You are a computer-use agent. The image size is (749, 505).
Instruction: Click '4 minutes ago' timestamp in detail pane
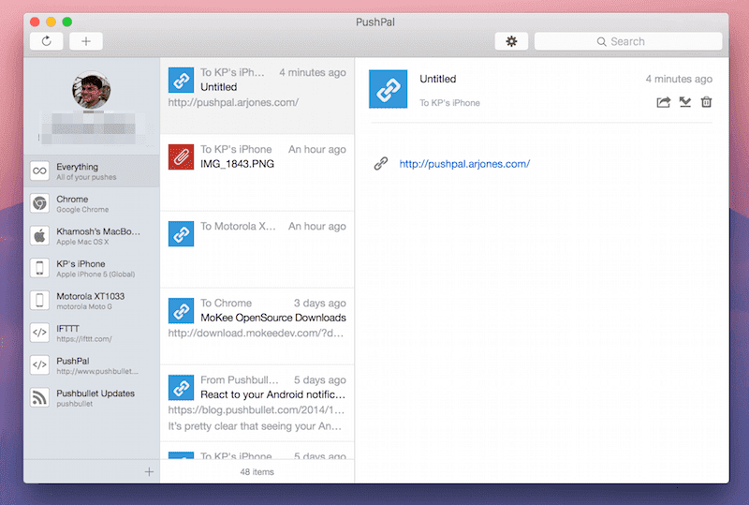coord(679,79)
